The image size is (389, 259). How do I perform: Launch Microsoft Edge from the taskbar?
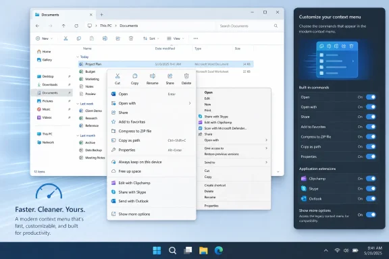click(219, 251)
